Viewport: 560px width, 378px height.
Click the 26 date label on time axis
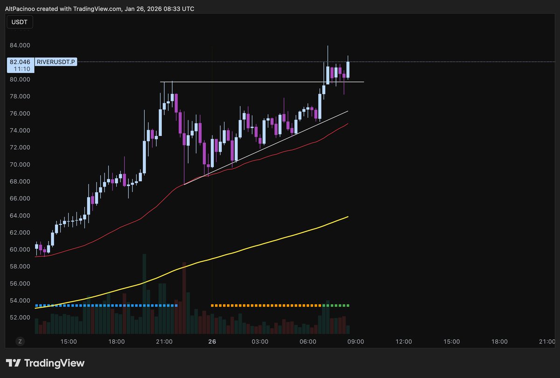[x=212, y=342]
